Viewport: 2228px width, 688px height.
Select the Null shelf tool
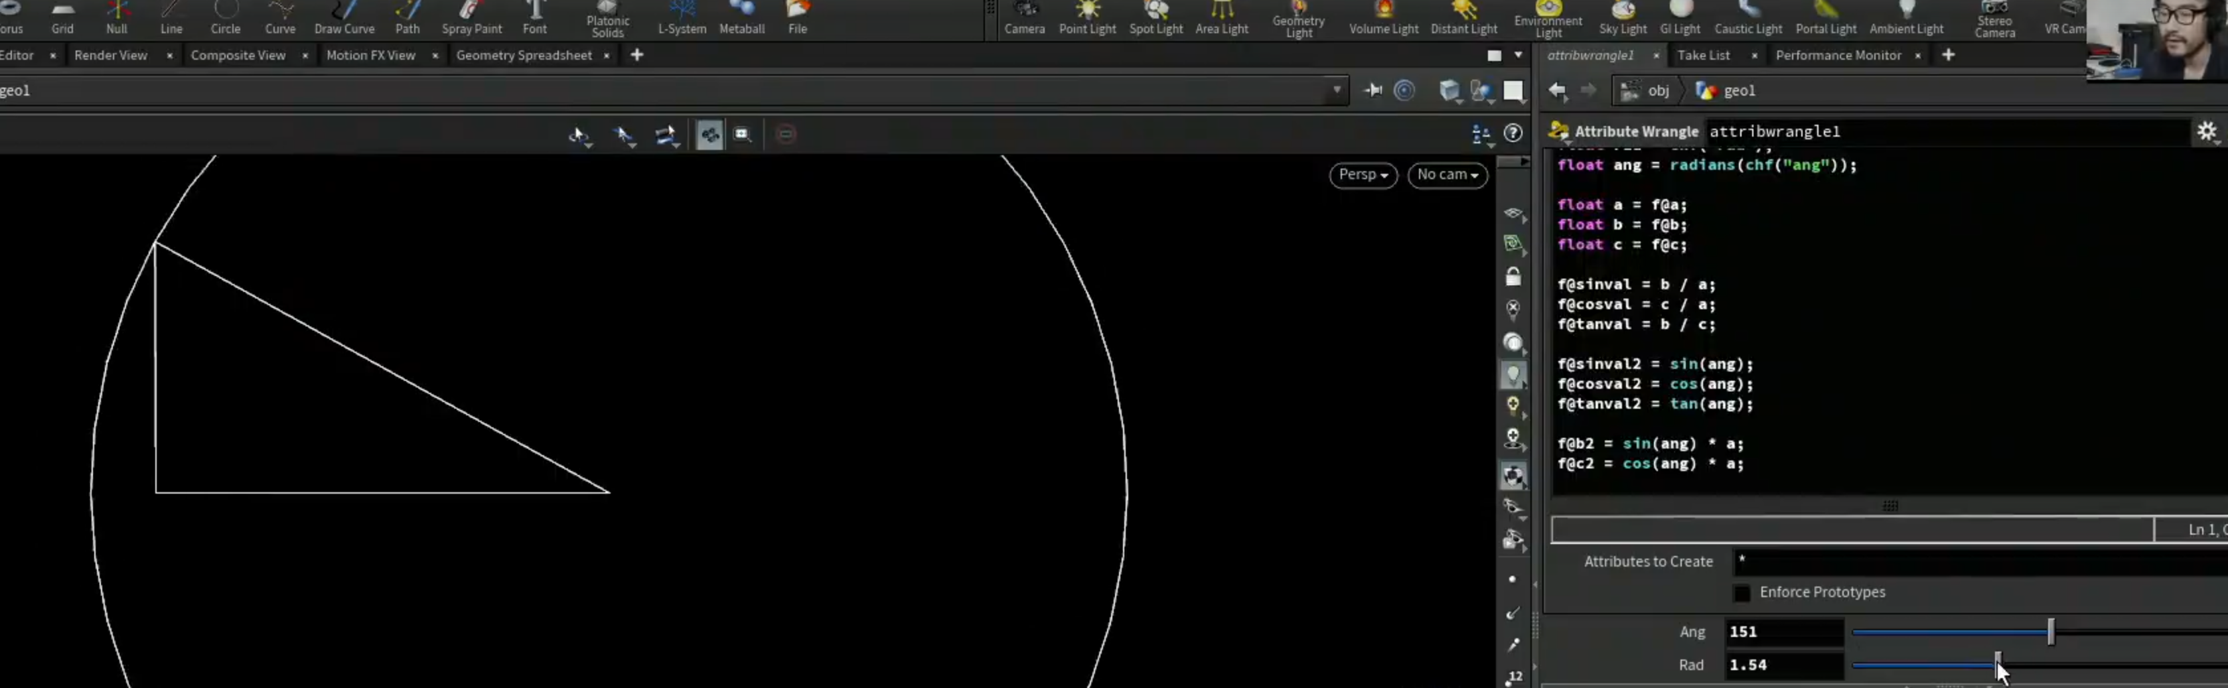[x=117, y=18]
